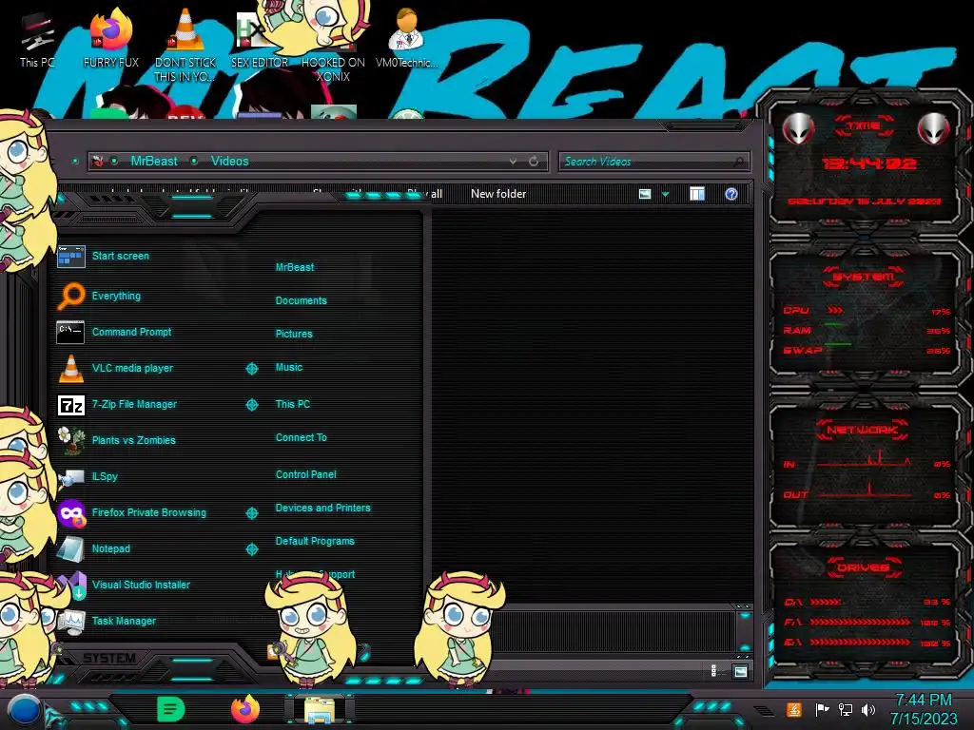Open Explorer help question mark icon
Viewport: 974px width, 730px height.
(x=731, y=194)
